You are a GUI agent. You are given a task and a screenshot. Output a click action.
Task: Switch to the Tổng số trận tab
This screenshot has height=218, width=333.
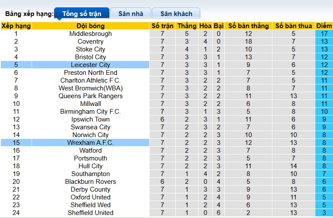point(82,14)
